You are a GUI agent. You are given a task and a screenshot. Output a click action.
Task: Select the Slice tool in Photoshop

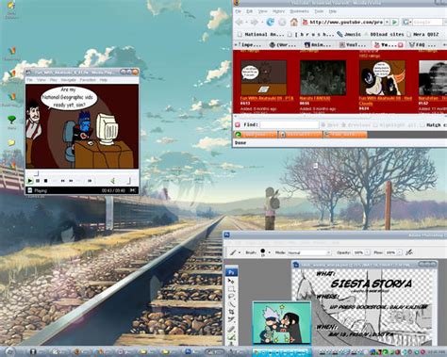click(x=231, y=319)
